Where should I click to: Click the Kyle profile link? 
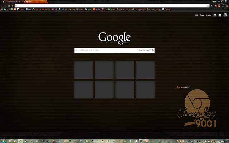click(x=197, y=15)
